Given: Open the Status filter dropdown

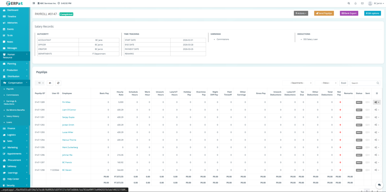Looking at the screenshot, I should (326, 83).
